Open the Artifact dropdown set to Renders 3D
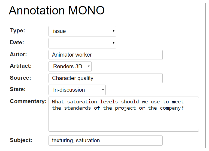 (x=70, y=66)
